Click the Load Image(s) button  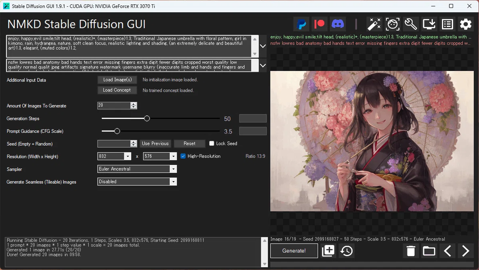[117, 80]
